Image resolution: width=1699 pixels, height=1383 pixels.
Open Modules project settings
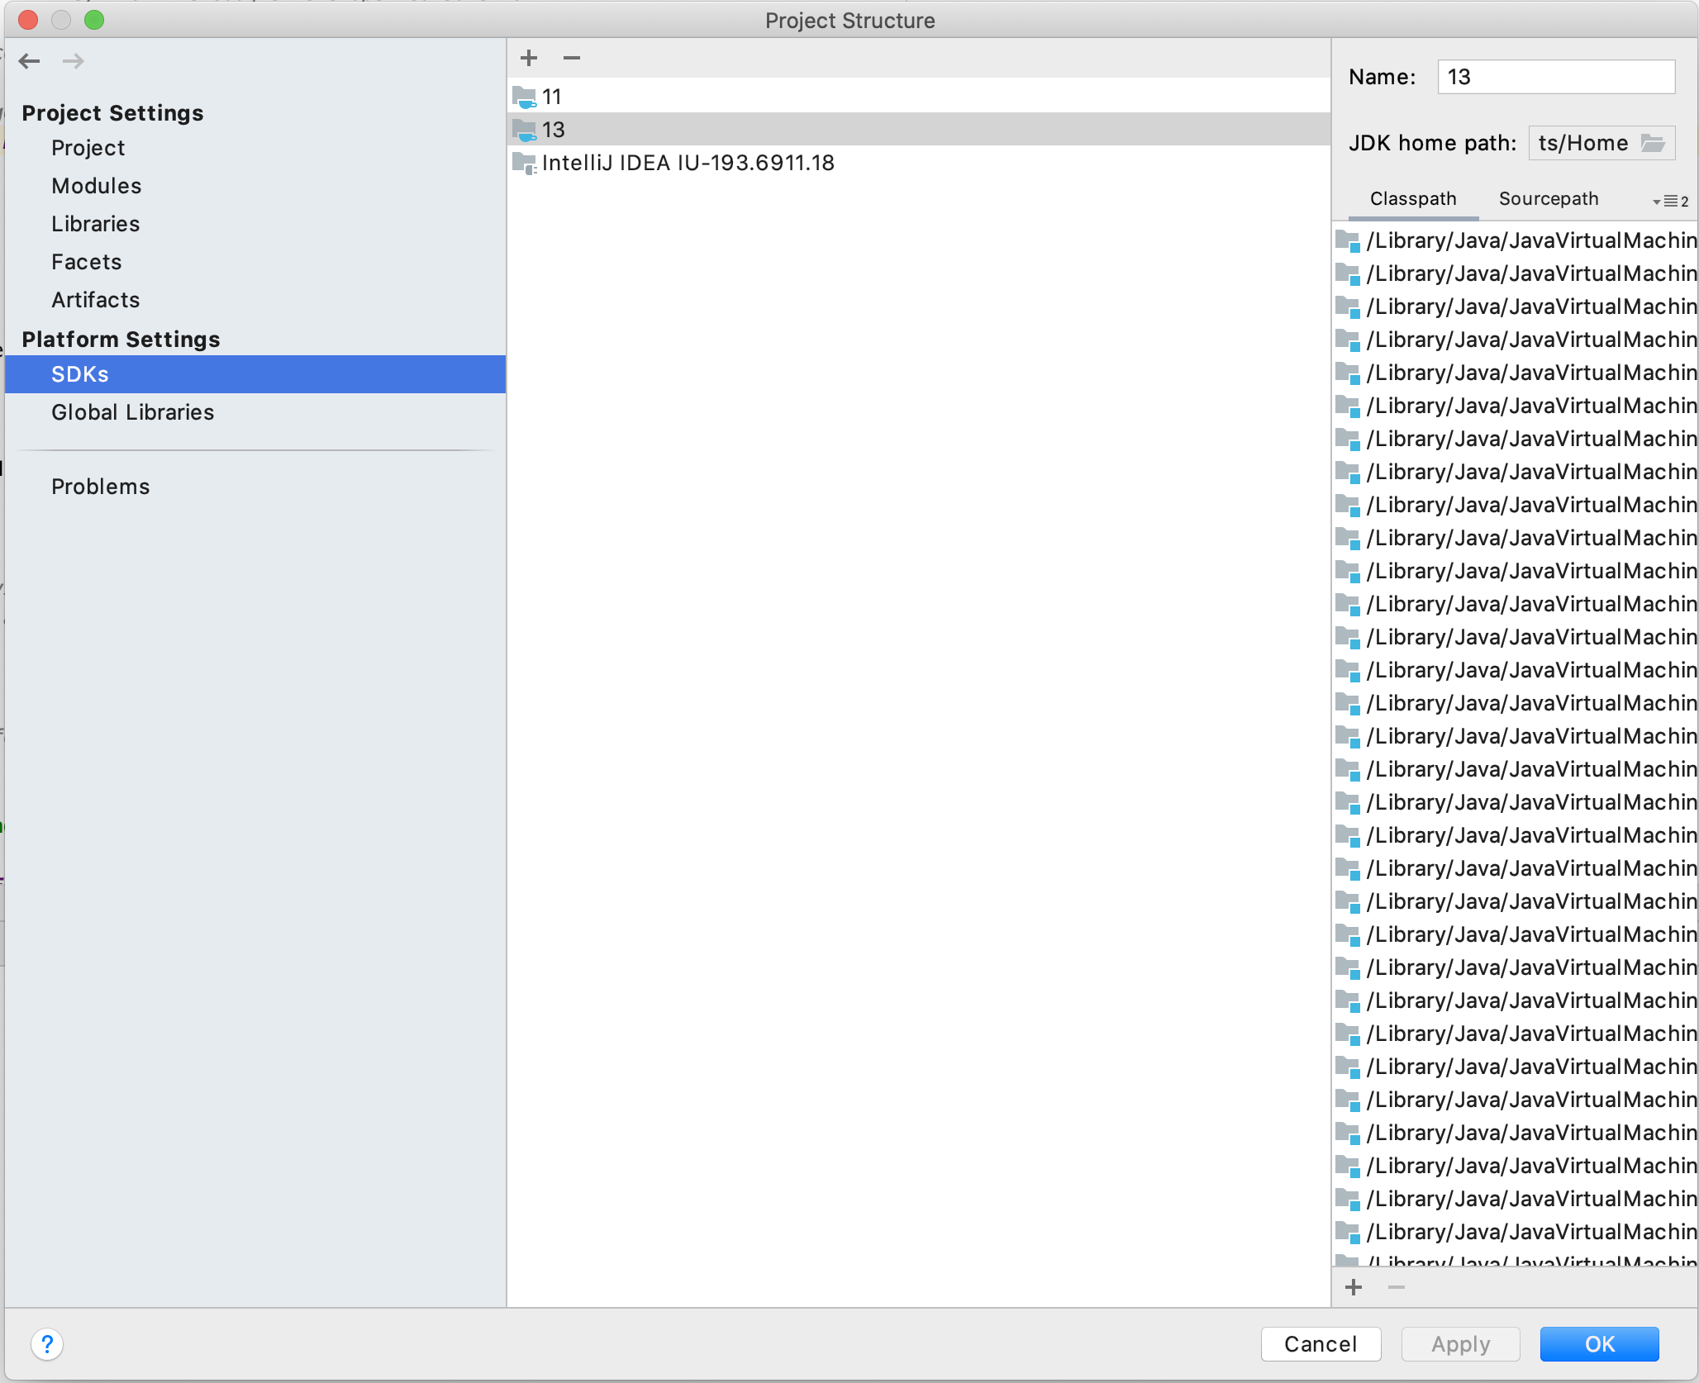click(96, 186)
